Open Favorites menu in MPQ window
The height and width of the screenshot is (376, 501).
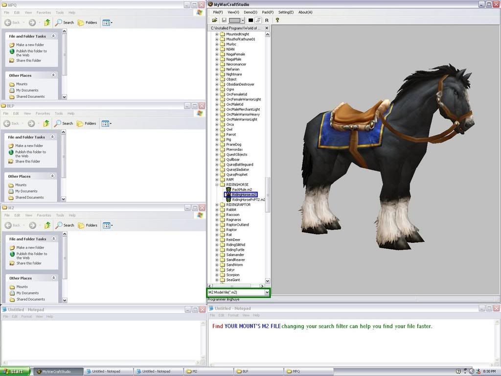click(x=44, y=12)
